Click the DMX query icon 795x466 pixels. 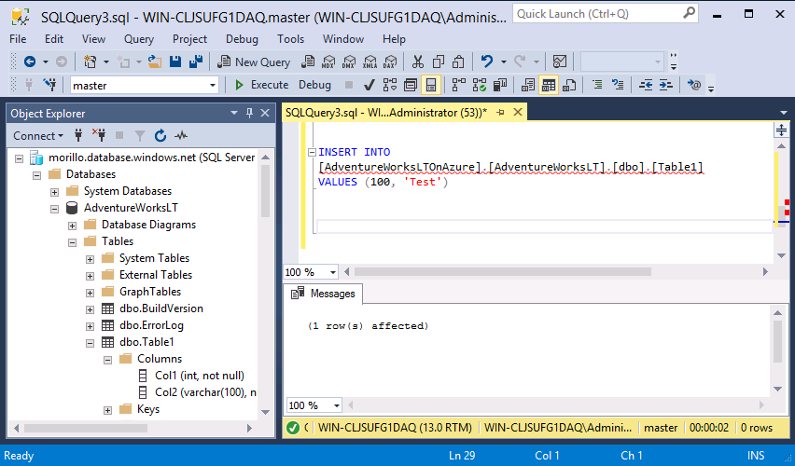[x=349, y=62]
